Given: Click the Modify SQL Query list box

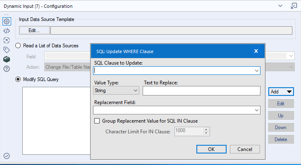Looking at the screenshot, I should pos(56,121).
